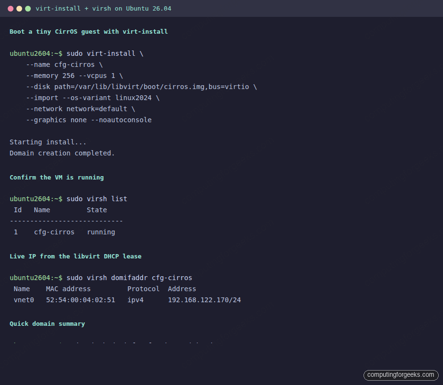Screen dimensions: 443x385
Task: Click the 'sudo virsh domifaddr cfg-cirros' command
Action: click(x=130, y=278)
